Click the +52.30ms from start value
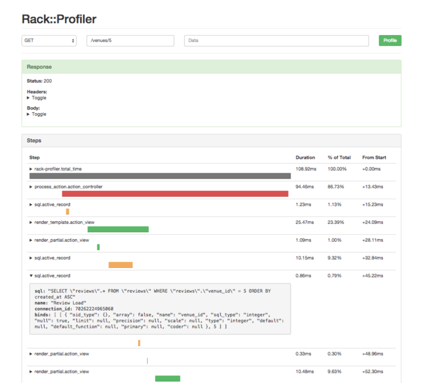Image resolution: width=423 pixels, height=383 pixels. (372, 371)
